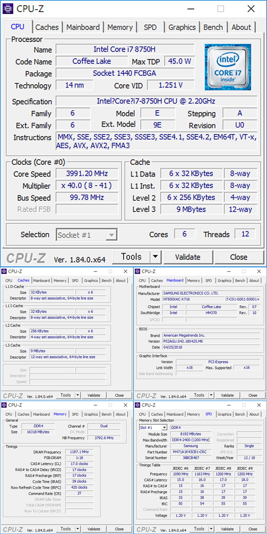The height and width of the screenshot is (534, 267).
Task: Click the Part Number M471A1K43CB1-CRC
Action: point(192,452)
